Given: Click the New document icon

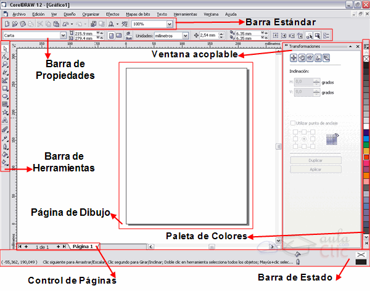Looking at the screenshot, I should point(6,23).
